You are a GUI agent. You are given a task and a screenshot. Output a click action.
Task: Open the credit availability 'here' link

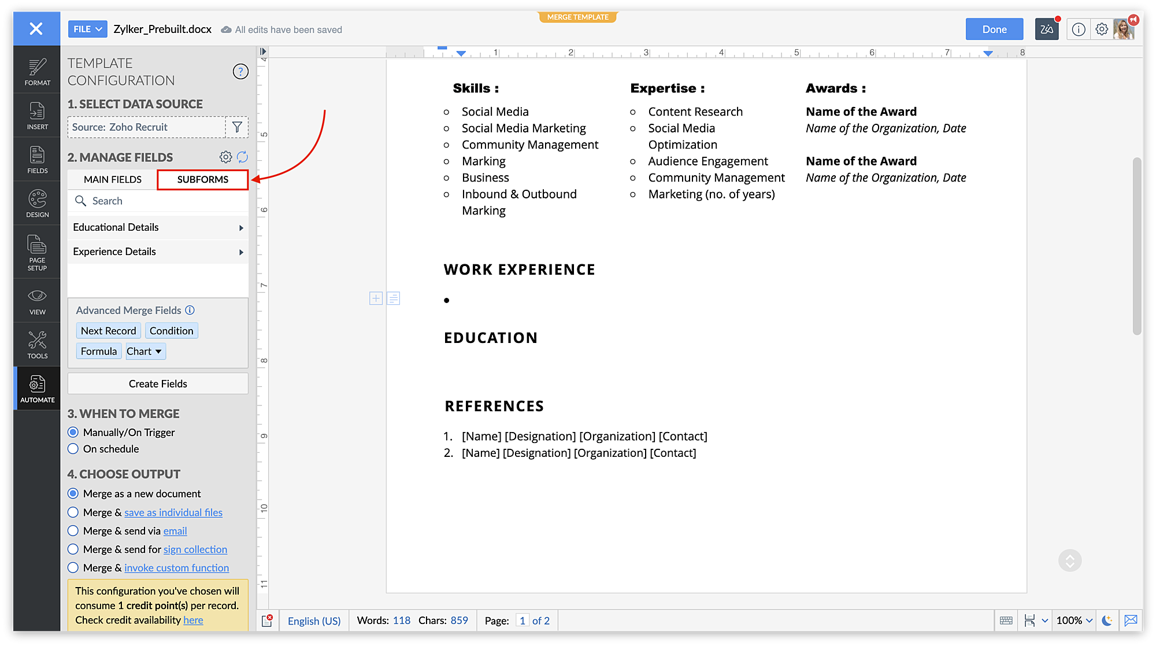(193, 620)
